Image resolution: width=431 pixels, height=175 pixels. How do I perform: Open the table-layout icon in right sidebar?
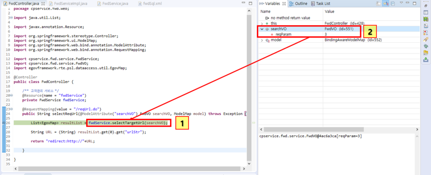(x=426, y=12)
